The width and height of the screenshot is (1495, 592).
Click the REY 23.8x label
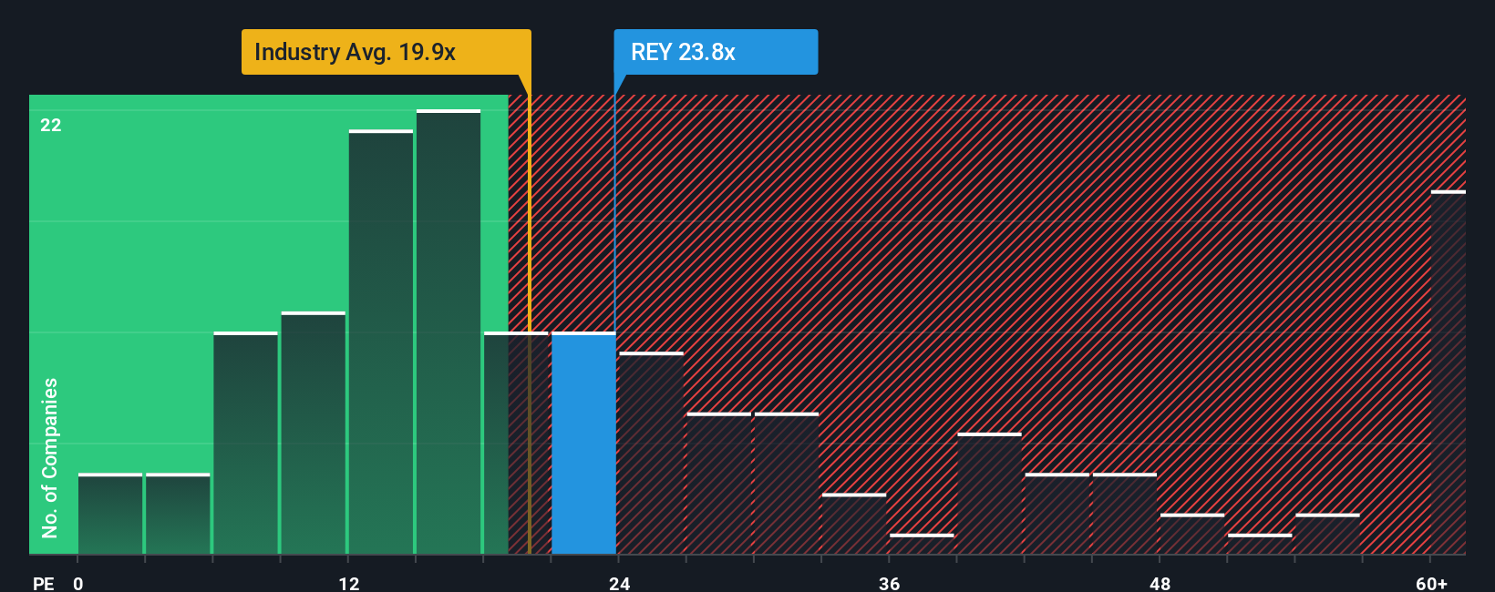pos(716,52)
